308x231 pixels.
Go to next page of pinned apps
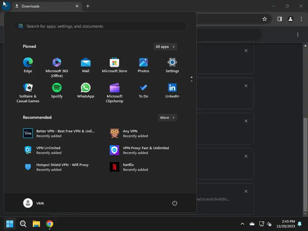tap(192, 81)
